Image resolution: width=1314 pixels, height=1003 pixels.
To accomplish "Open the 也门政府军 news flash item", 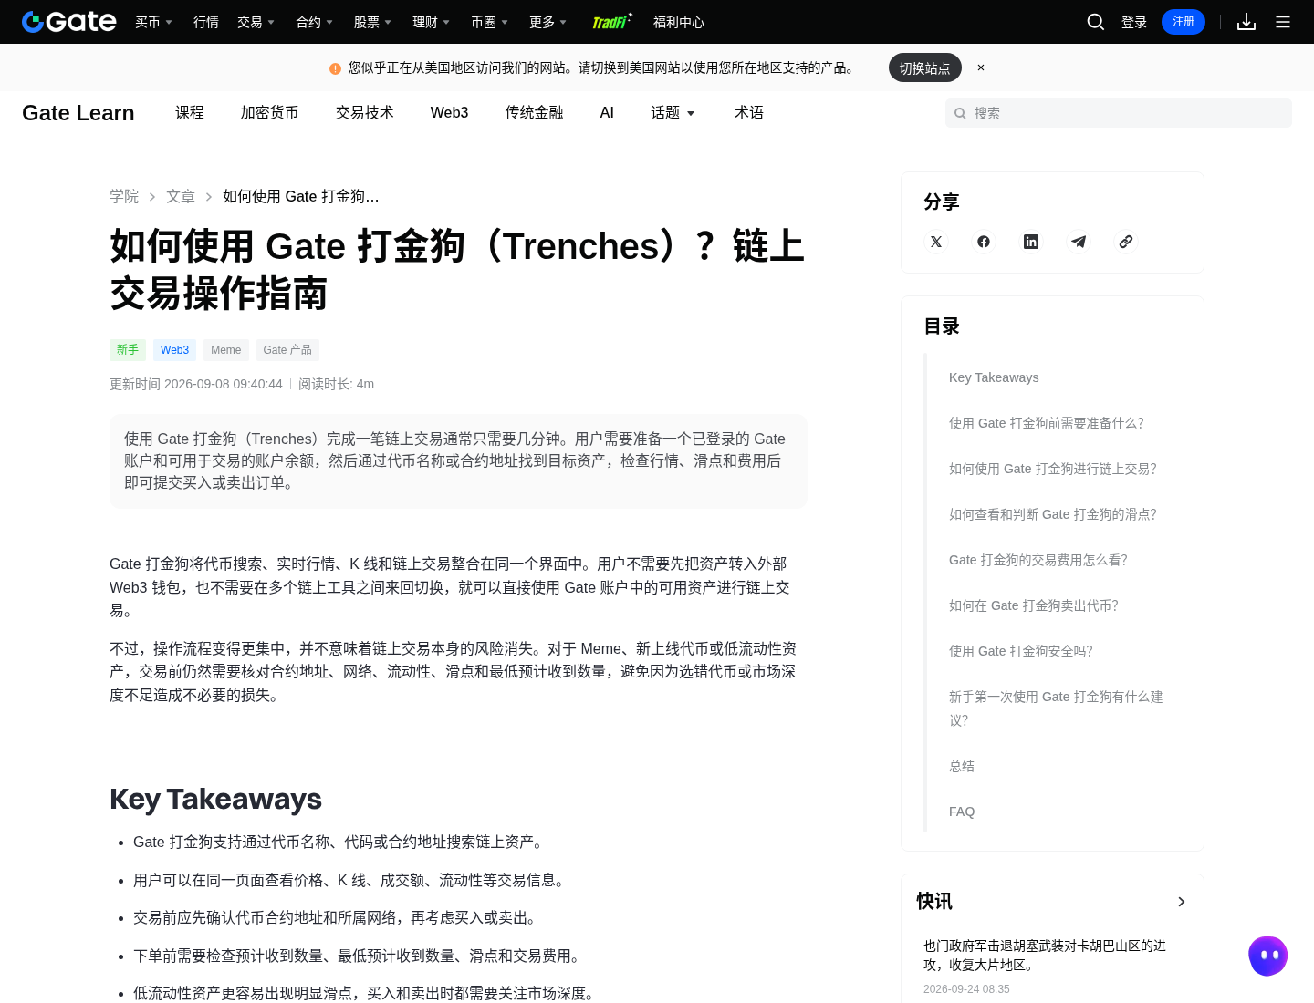I will click(x=1046, y=956).
